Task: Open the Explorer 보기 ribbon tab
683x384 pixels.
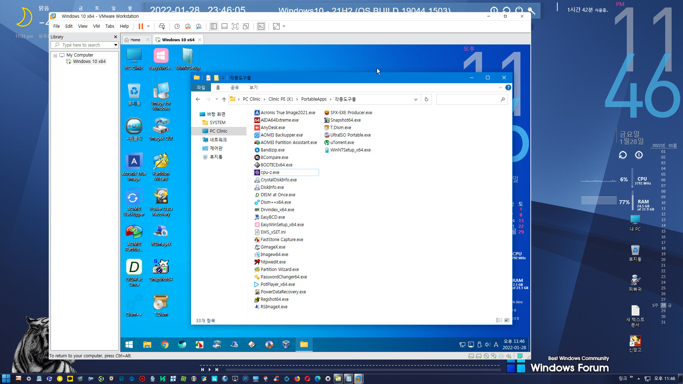Action: 253,87
